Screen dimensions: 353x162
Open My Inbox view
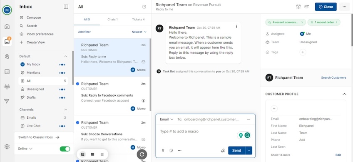coord(43,65)
